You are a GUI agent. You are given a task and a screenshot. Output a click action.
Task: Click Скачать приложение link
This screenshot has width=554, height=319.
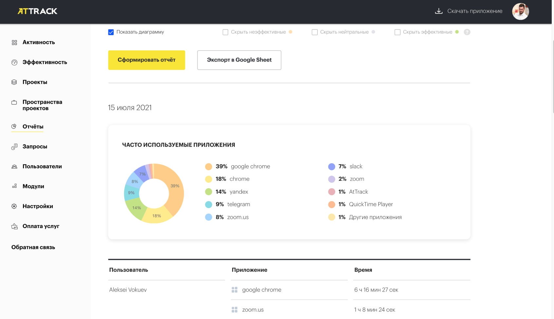(x=475, y=11)
